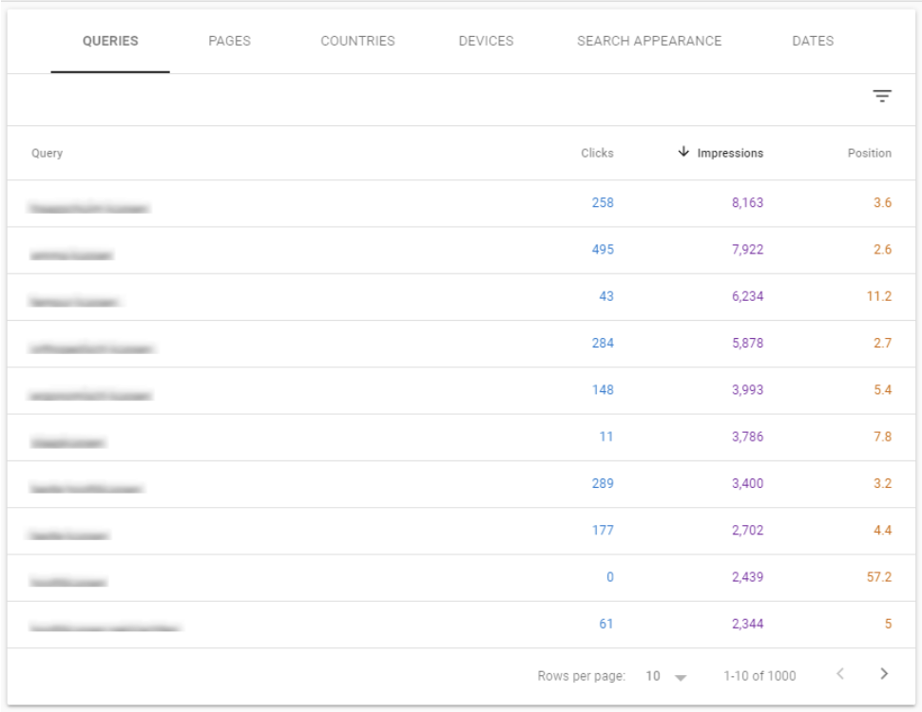
Task: Go to the previous page of results
Action: (x=839, y=675)
